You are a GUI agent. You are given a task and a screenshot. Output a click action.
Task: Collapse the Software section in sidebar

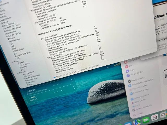(x=18, y=73)
